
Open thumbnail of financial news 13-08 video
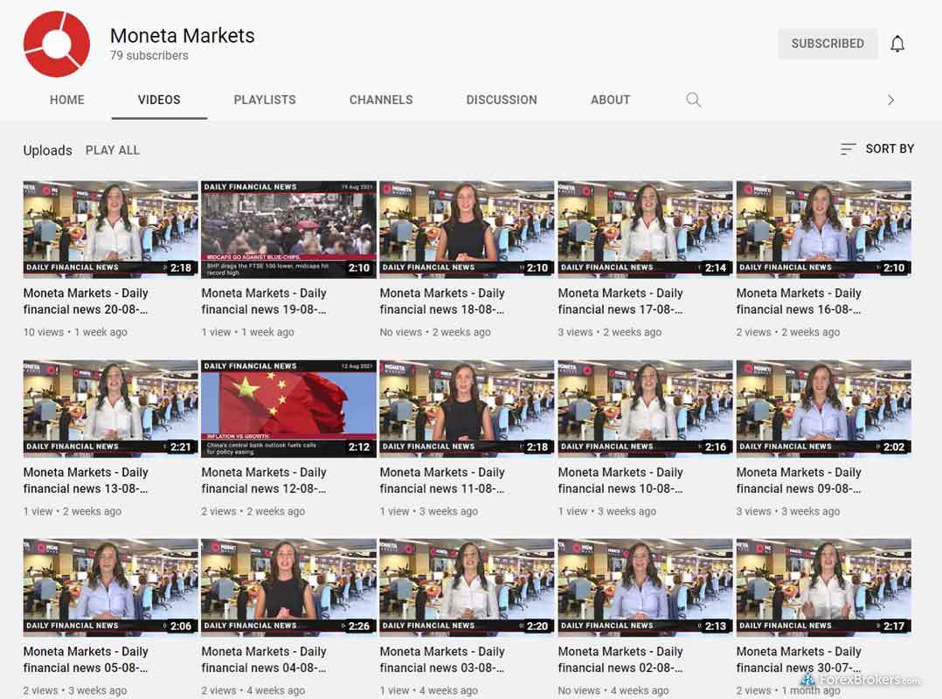(x=110, y=408)
